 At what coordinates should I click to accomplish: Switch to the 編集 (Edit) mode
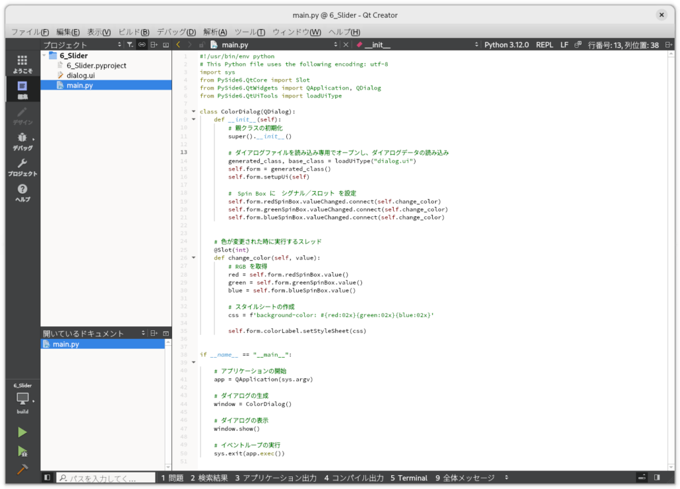[23, 90]
